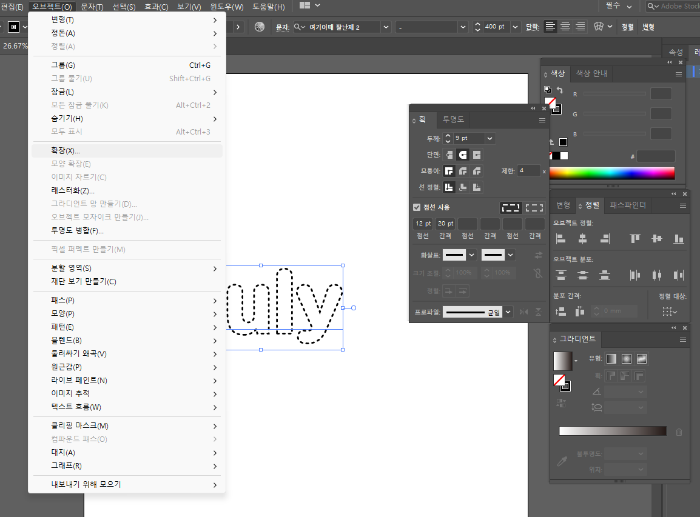Open stroke weight 9 pt dropdown
This screenshot has width=700, height=517.
(x=490, y=138)
